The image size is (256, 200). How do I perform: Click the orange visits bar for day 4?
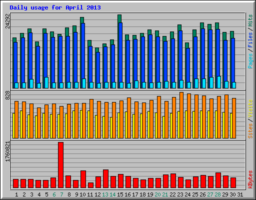(x=39, y=123)
